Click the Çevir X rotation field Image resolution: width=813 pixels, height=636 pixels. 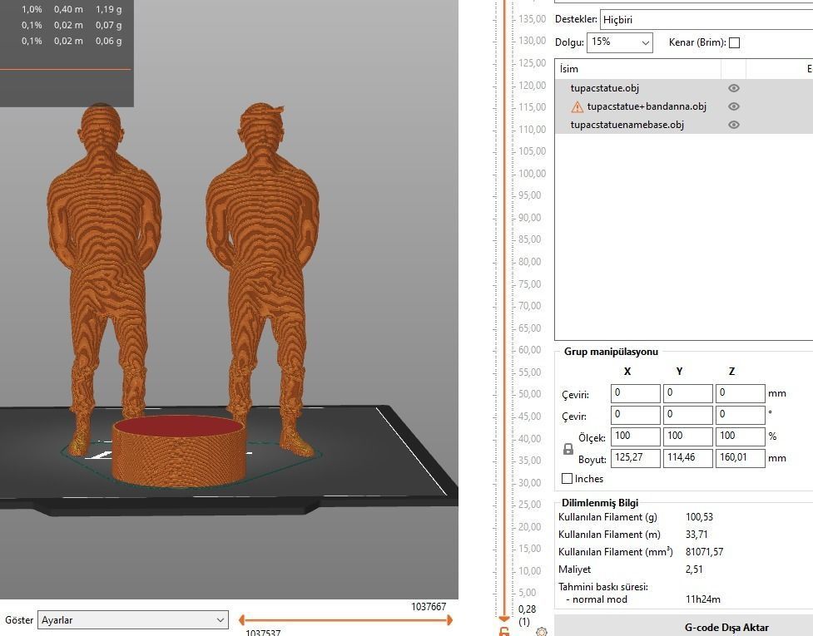click(636, 415)
